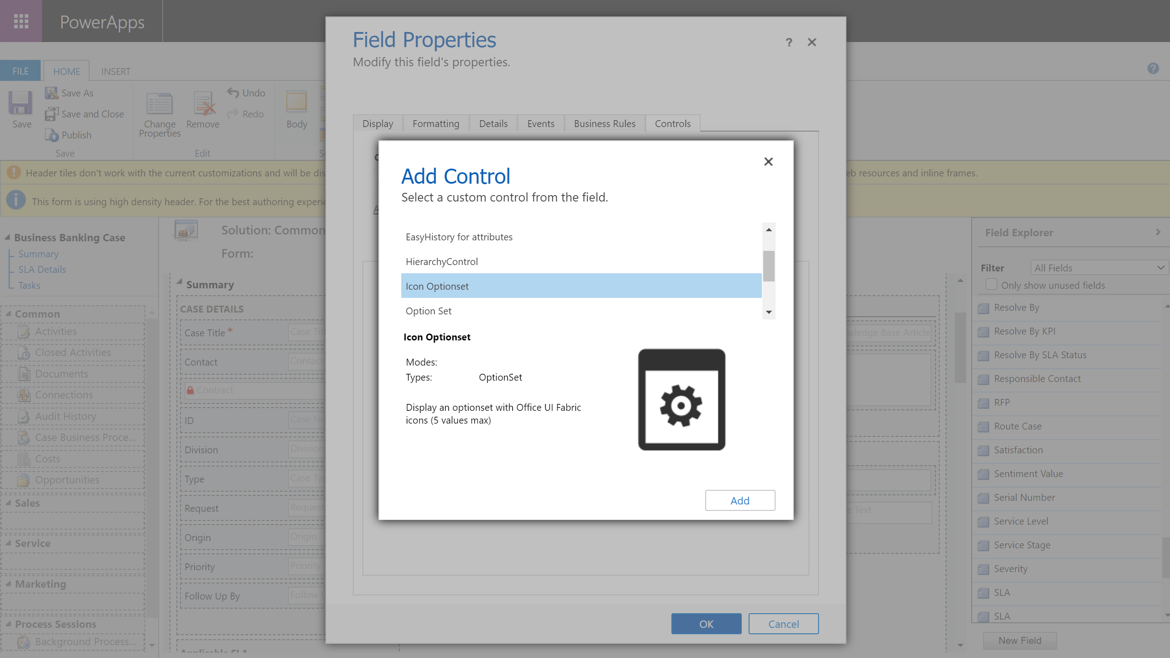Click control list scroll down arrow
The width and height of the screenshot is (1170, 658).
[x=769, y=312]
